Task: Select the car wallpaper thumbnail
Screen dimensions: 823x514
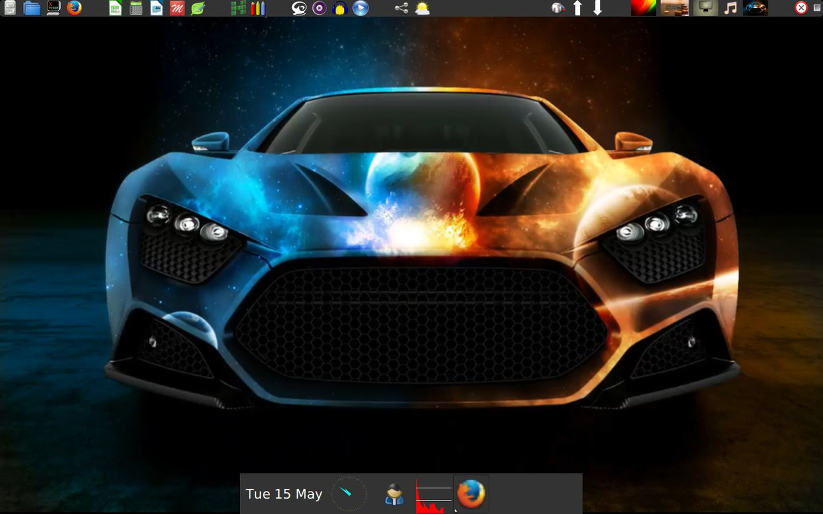Action: (x=755, y=8)
